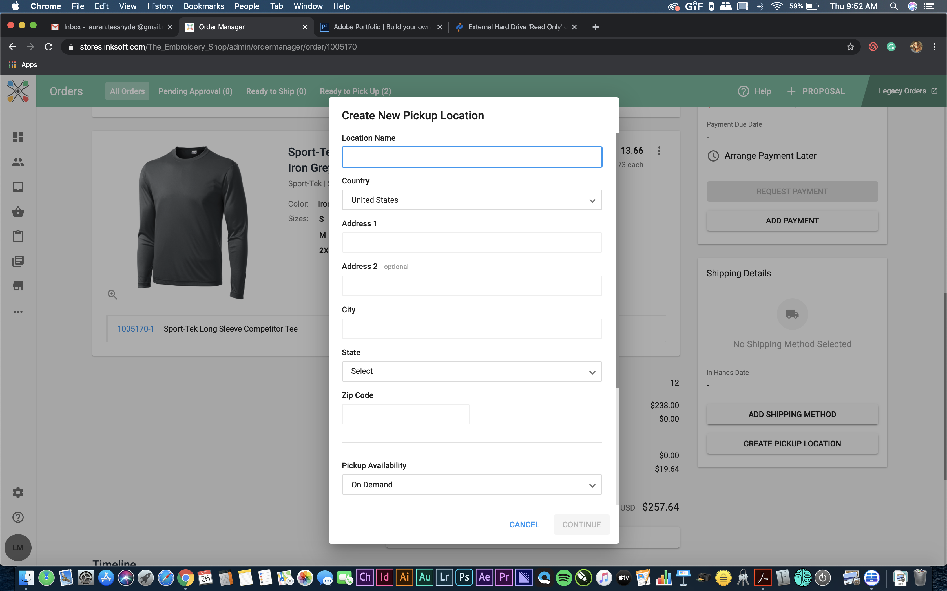Image resolution: width=947 pixels, height=591 pixels.
Task: Open the help question mark in sidebar
Action: coord(18,517)
